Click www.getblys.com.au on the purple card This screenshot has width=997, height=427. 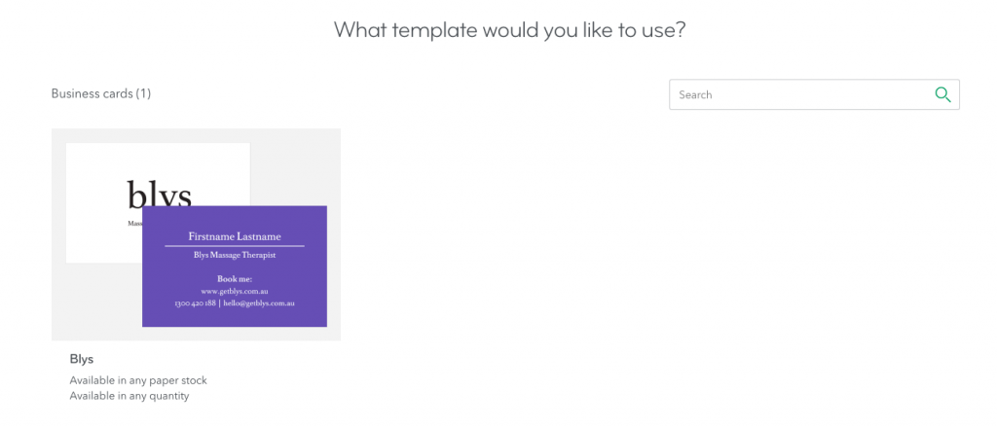point(235,291)
